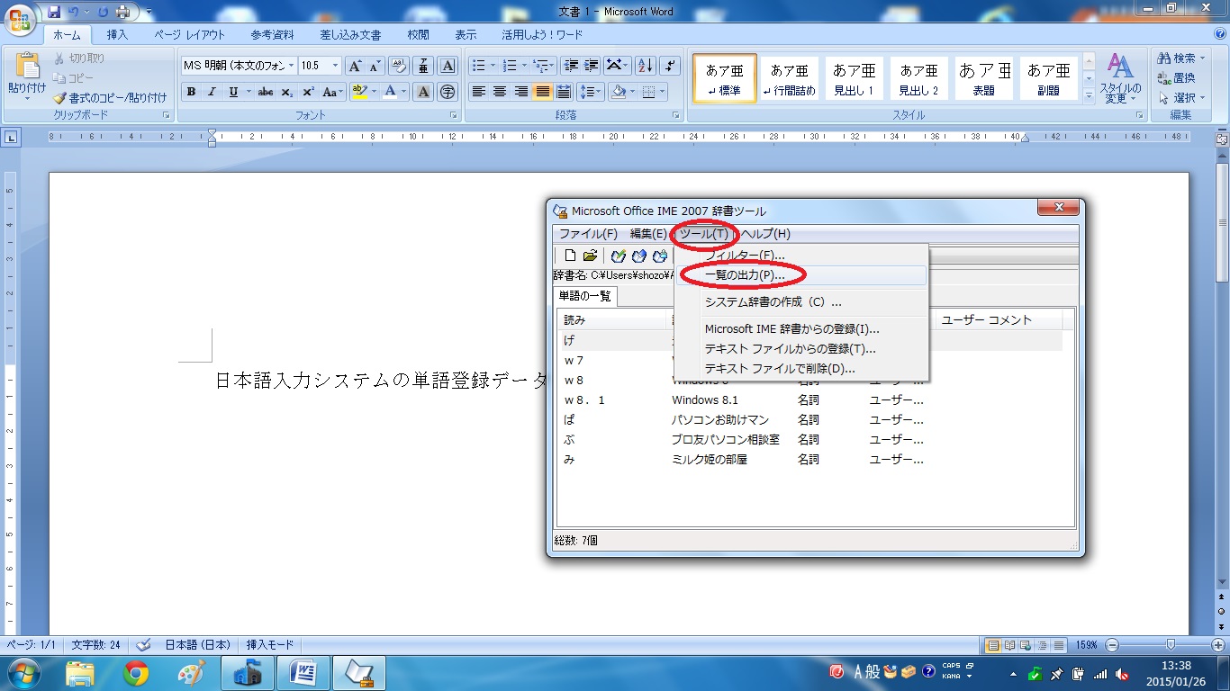Viewport: 1230px width, 691px height.
Task: Toggle Underline formatting
Action: click(x=233, y=92)
